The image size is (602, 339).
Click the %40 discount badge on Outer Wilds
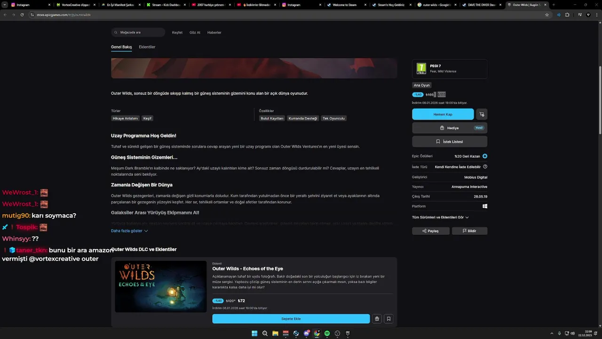coord(418,95)
